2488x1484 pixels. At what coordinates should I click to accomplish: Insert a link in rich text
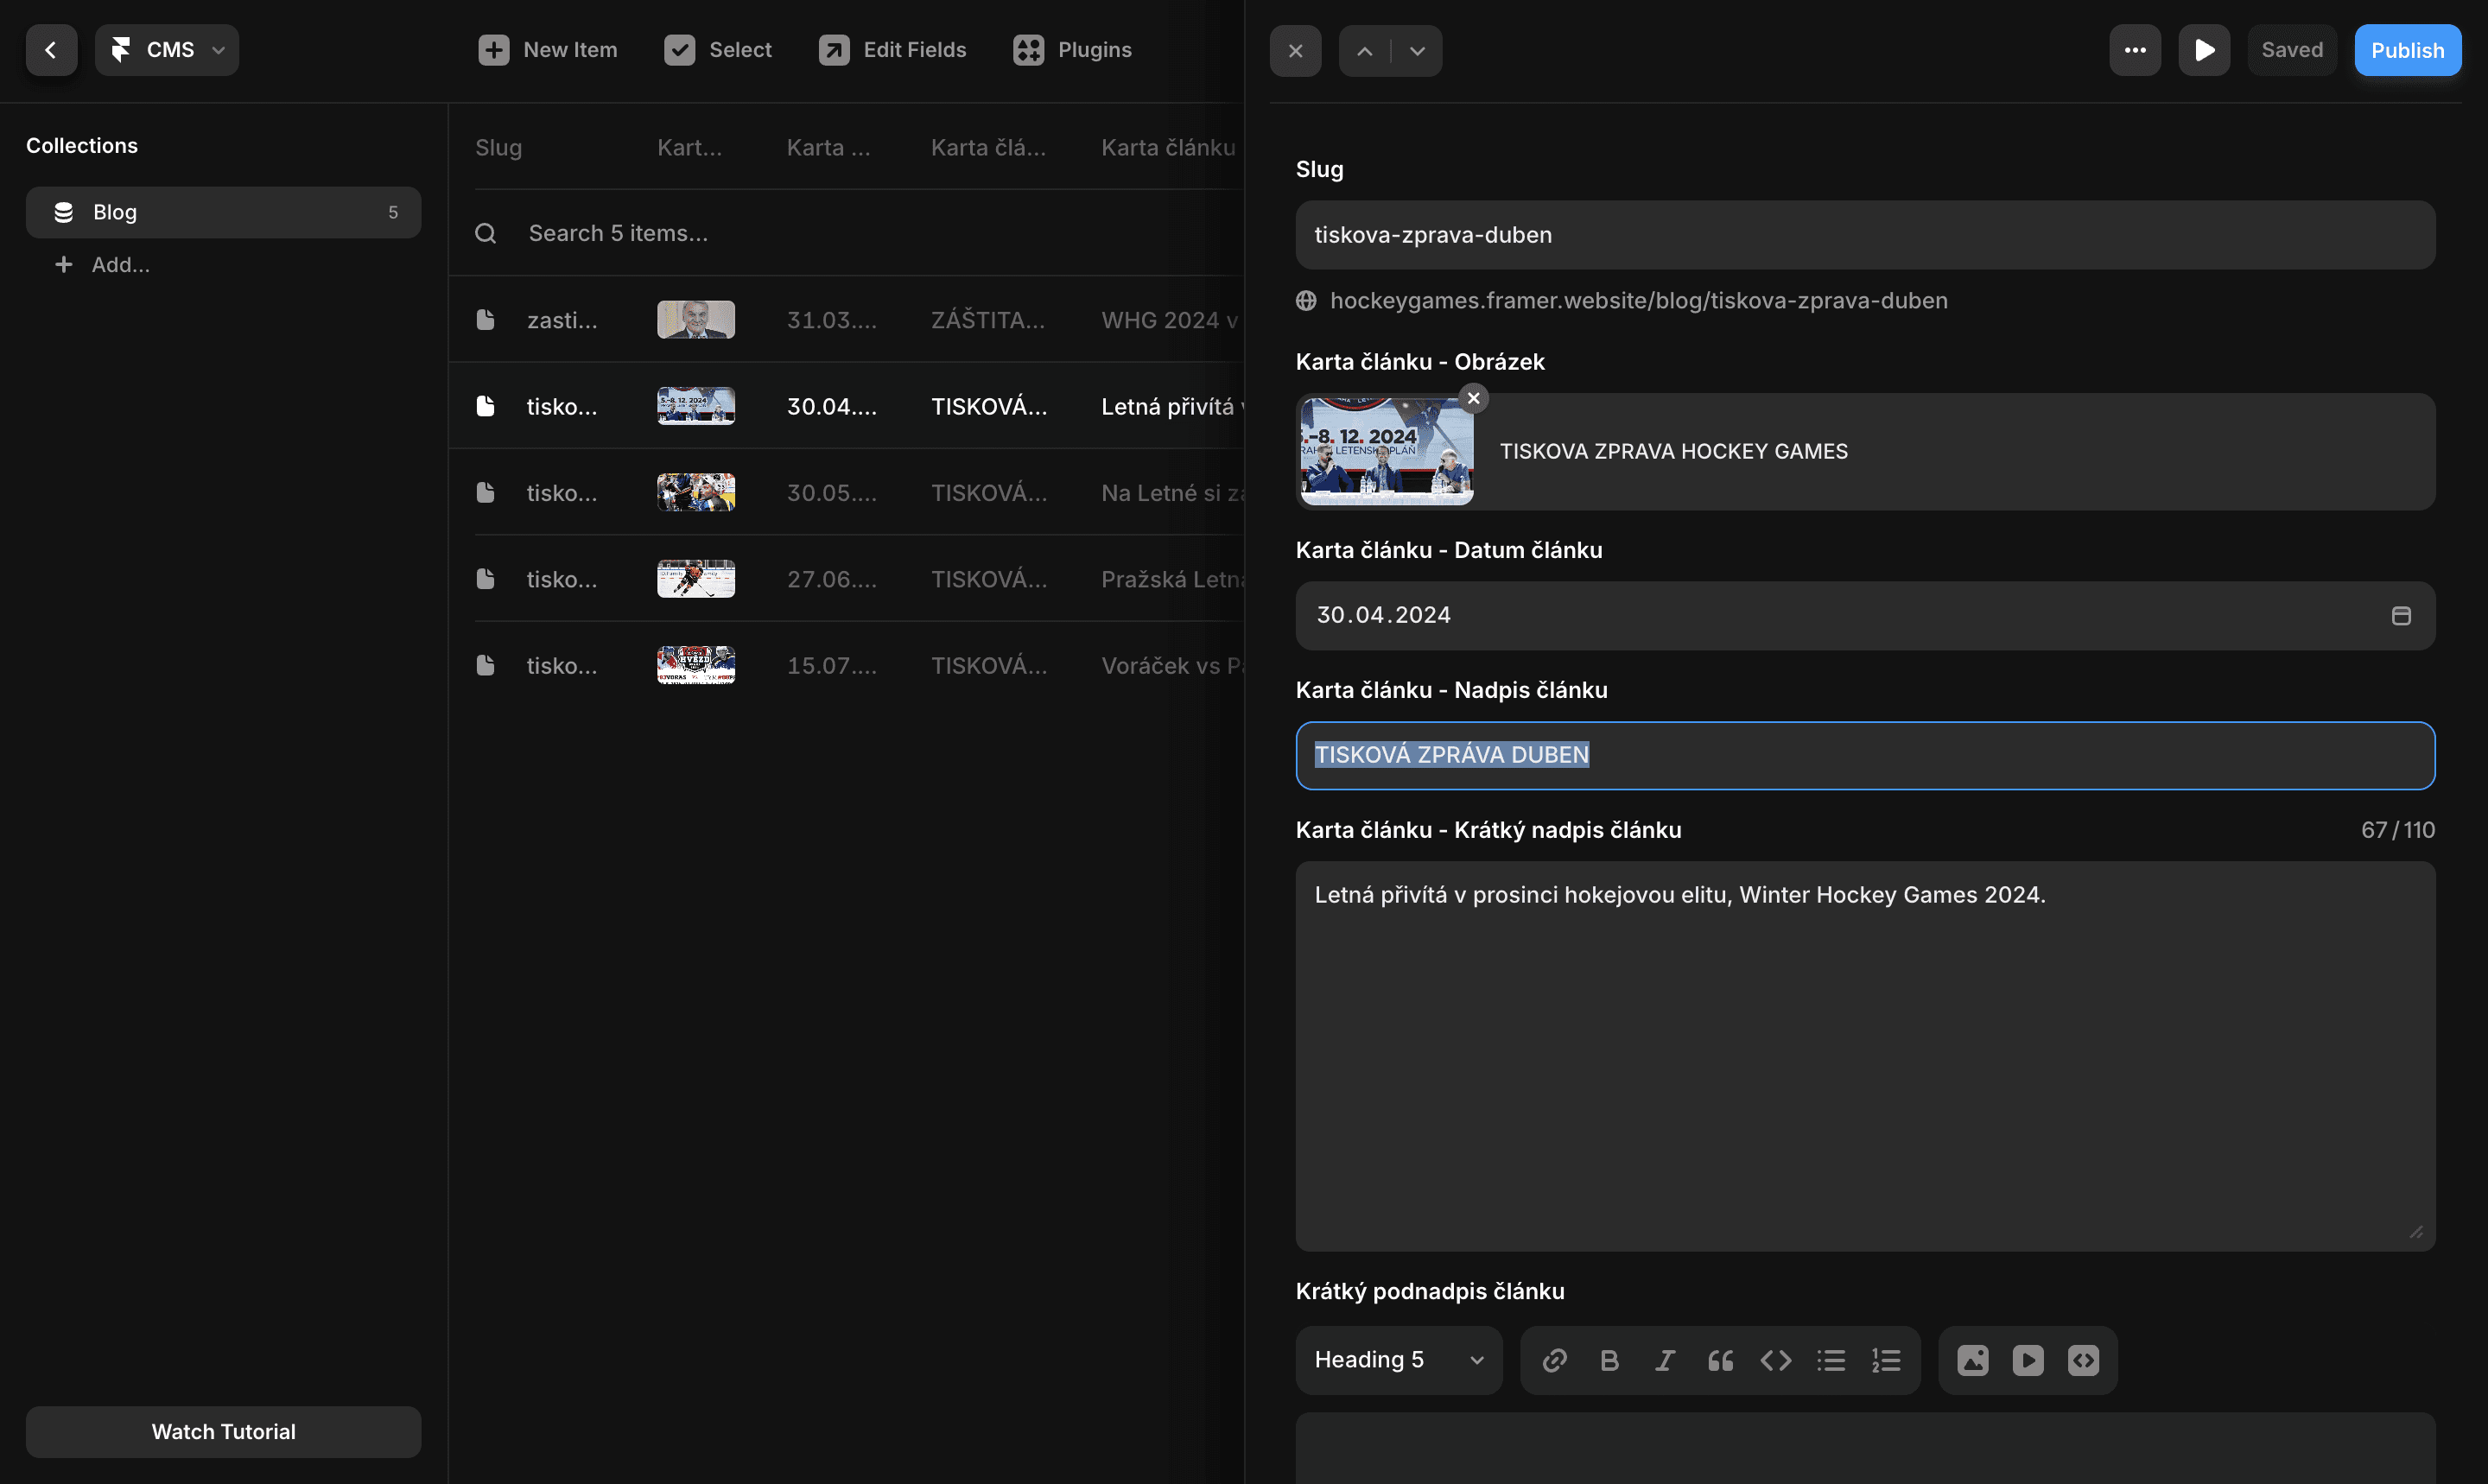coord(1554,1360)
